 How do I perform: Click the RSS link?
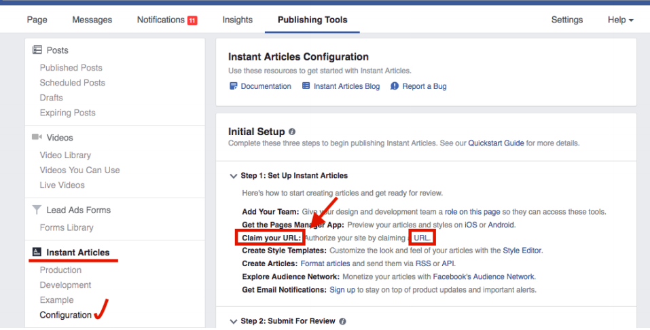point(423,263)
